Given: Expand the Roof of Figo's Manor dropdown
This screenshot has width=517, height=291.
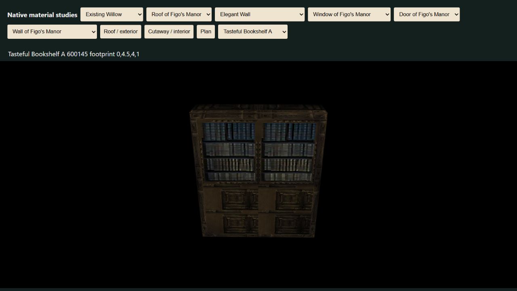Looking at the screenshot, I should point(179,14).
